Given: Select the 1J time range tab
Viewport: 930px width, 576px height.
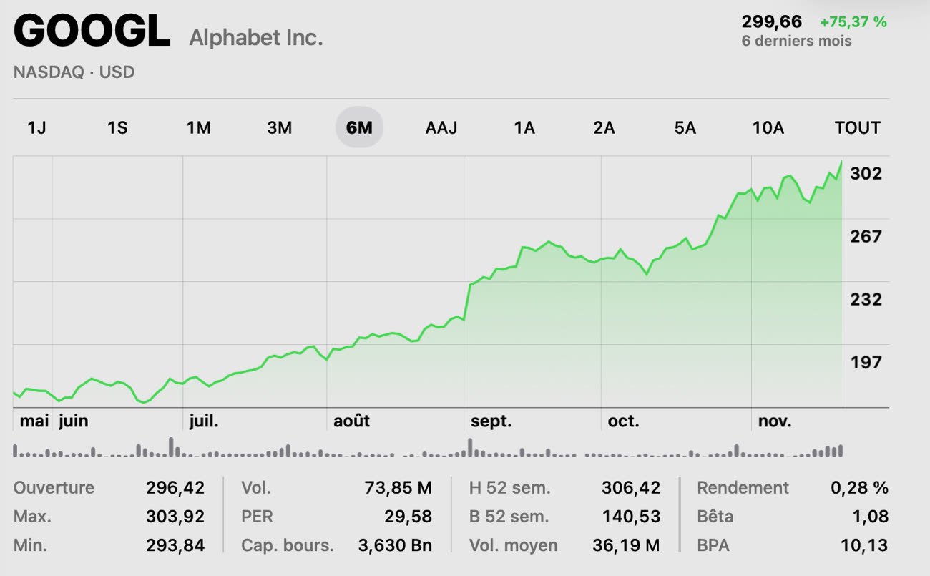Looking at the screenshot, I should point(36,128).
